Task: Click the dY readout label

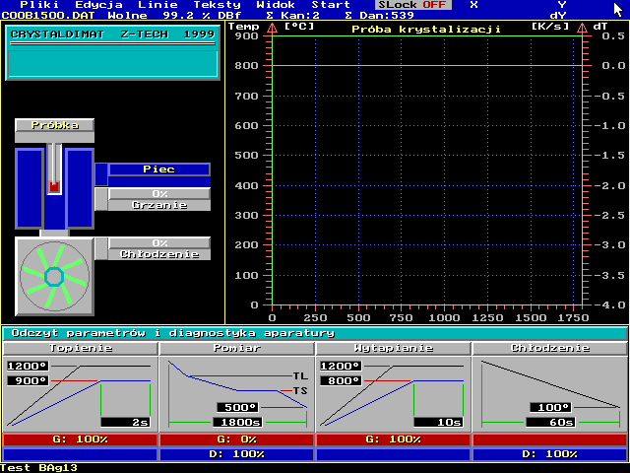Action: [558, 16]
